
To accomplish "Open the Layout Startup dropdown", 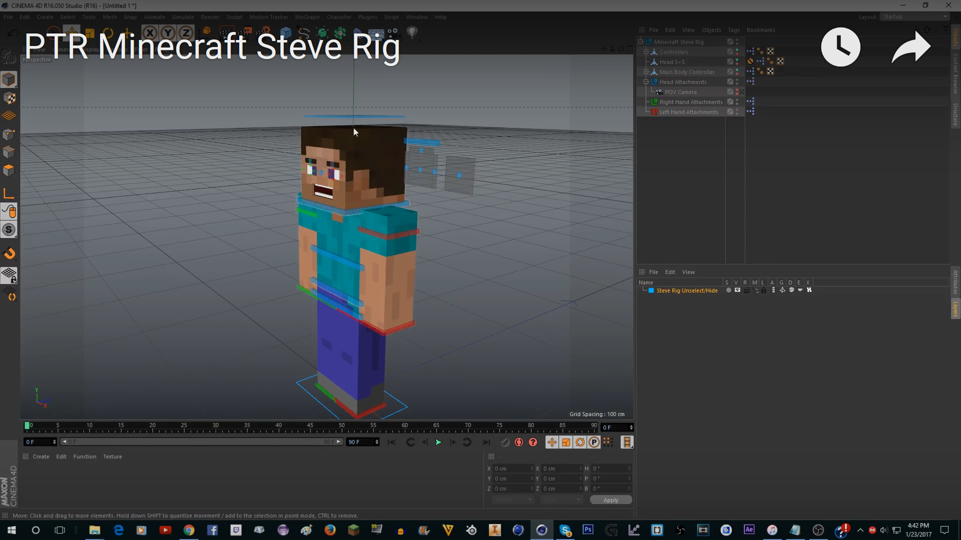I will [914, 16].
